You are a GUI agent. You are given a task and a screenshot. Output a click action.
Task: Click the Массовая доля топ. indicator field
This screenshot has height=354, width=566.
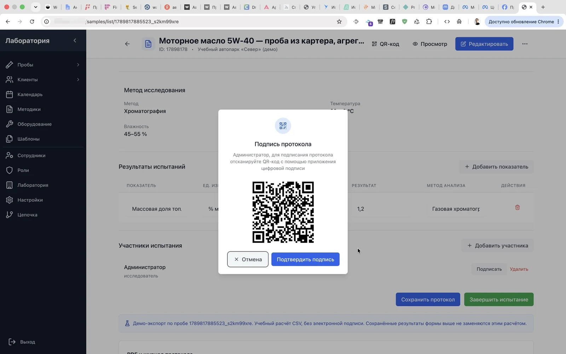(x=157, y=209)
